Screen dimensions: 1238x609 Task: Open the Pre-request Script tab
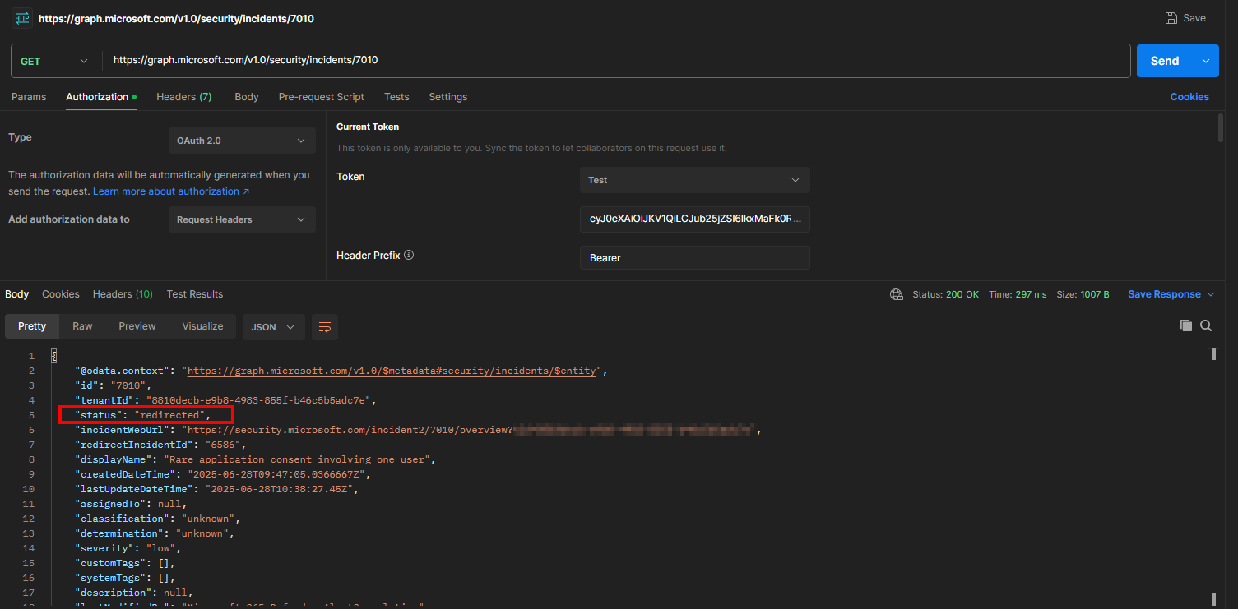pyautogui.click(x=321, y=97)
